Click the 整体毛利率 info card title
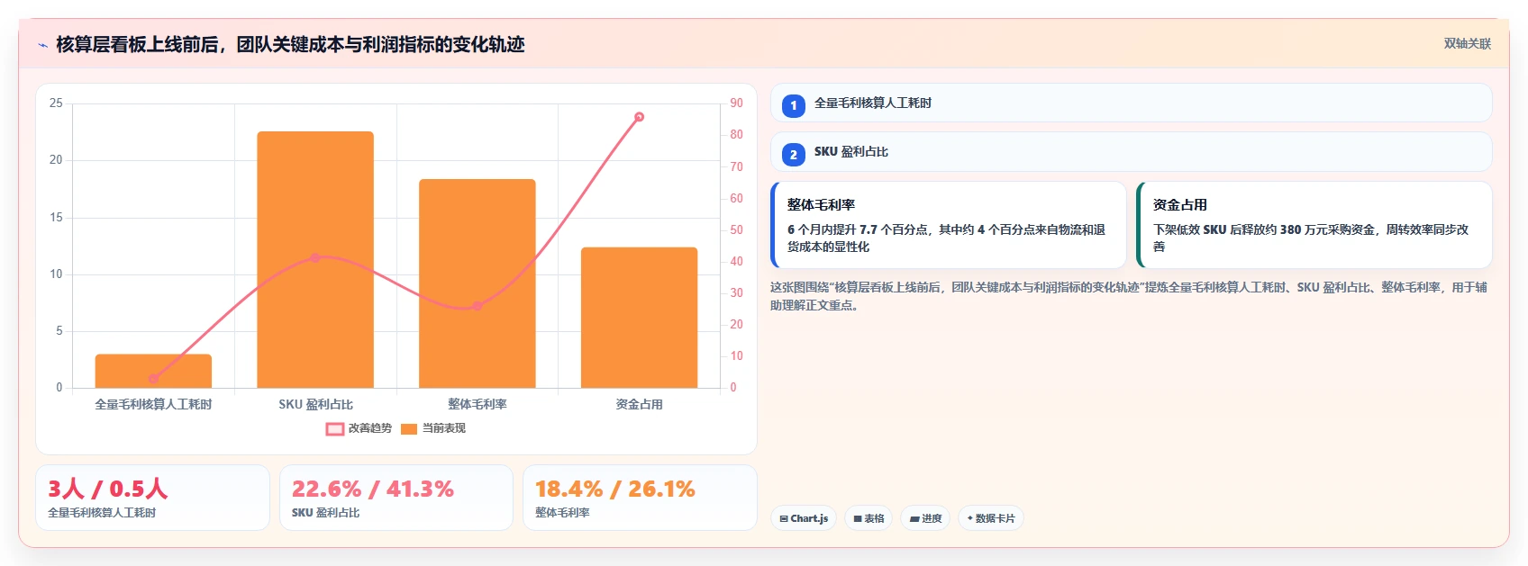Image resolution: width=1528 pixels, height=566 pixels. coord(821,205)
